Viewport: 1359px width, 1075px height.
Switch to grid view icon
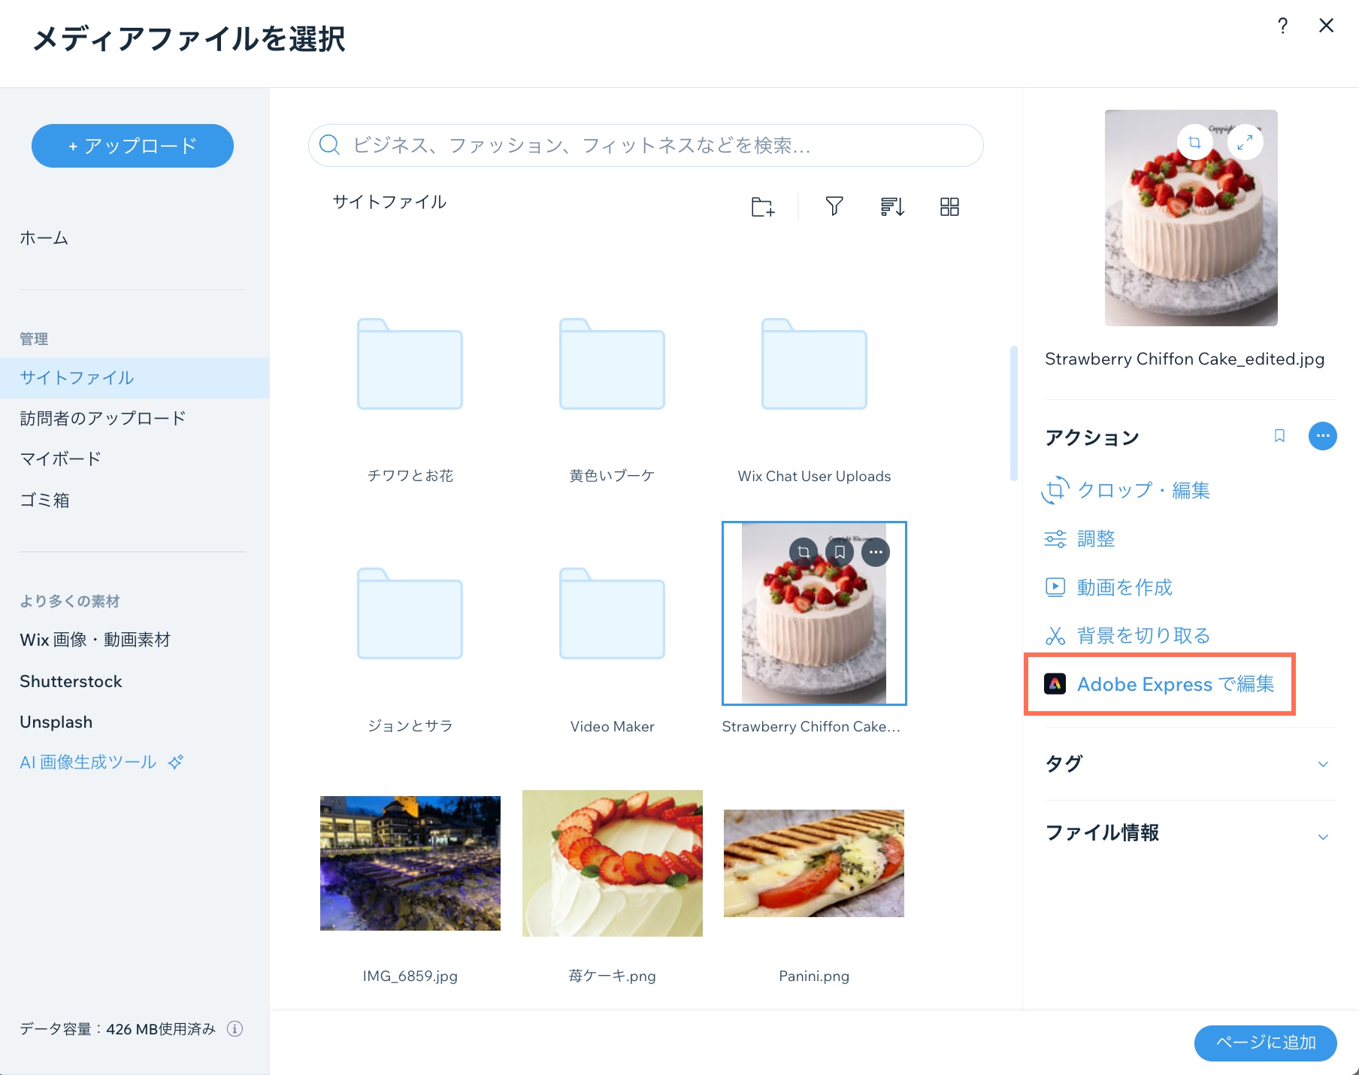[949, 207]
